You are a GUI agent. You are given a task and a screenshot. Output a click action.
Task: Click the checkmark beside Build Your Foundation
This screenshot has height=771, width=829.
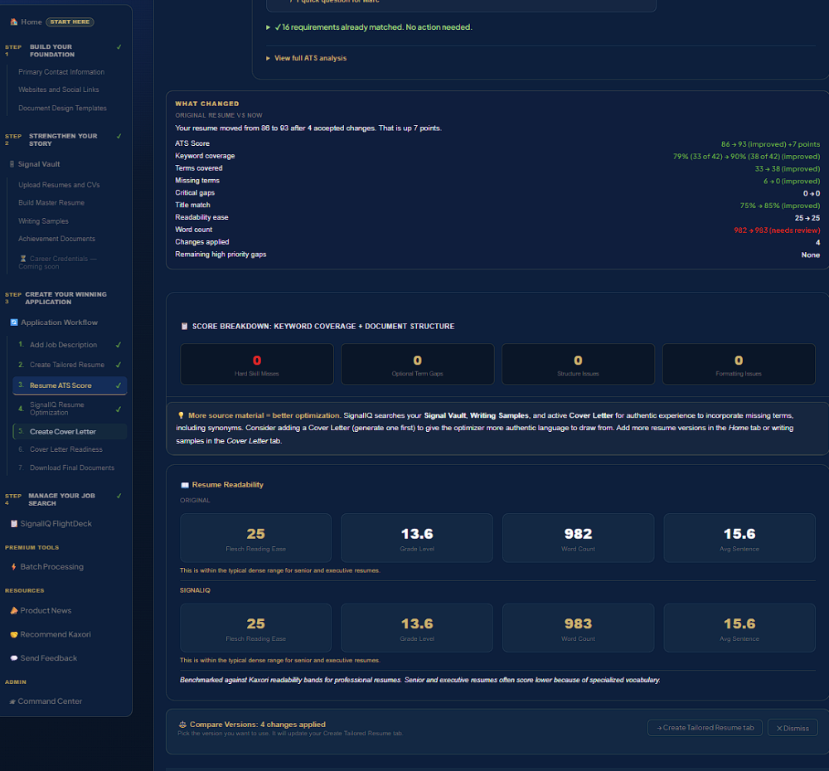[119, 47]
